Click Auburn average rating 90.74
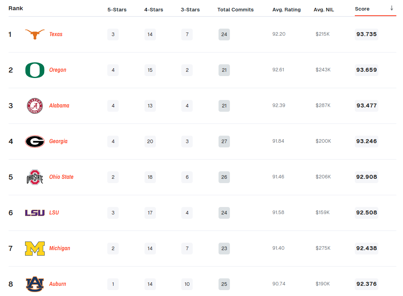Screen dimensions: 403x296 coord(279,283)
